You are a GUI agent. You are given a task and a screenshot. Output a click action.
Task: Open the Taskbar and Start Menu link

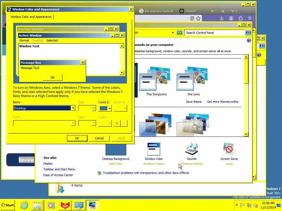[59, 169]
